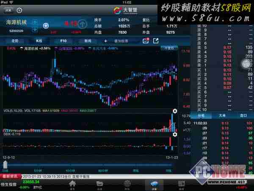
Task: Select the 11:02:33 tick trade row
Action: point(223,123)
